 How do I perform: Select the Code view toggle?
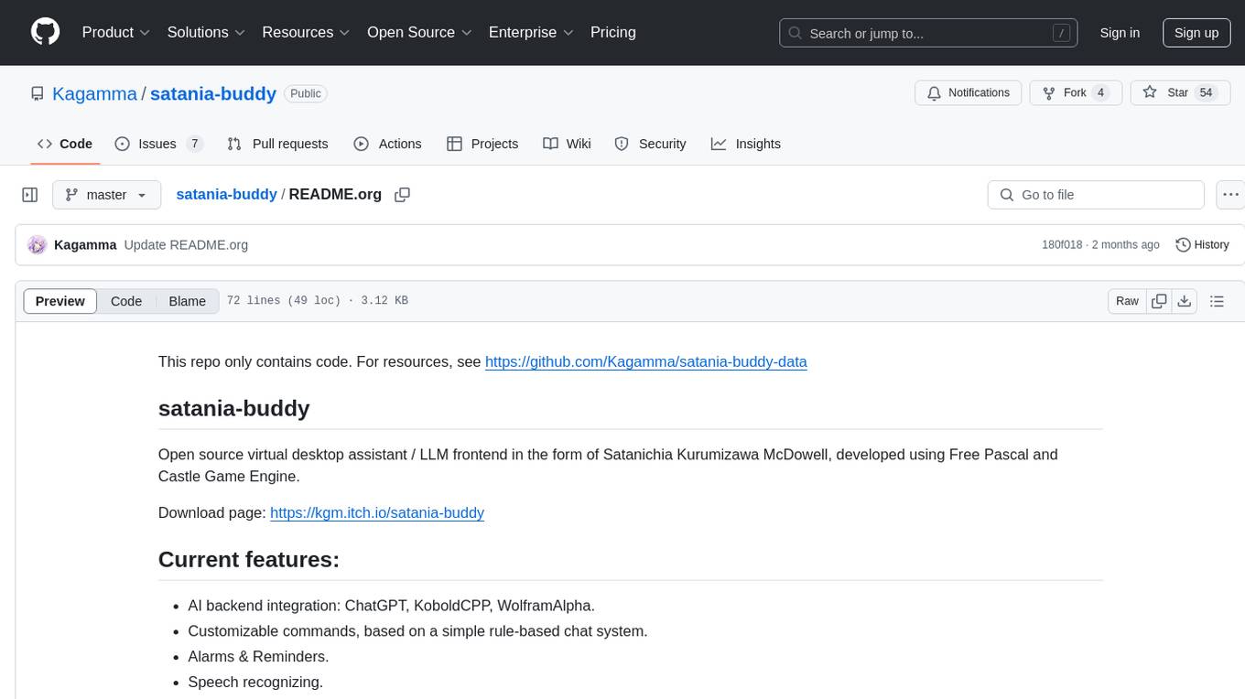click(126, 301)
